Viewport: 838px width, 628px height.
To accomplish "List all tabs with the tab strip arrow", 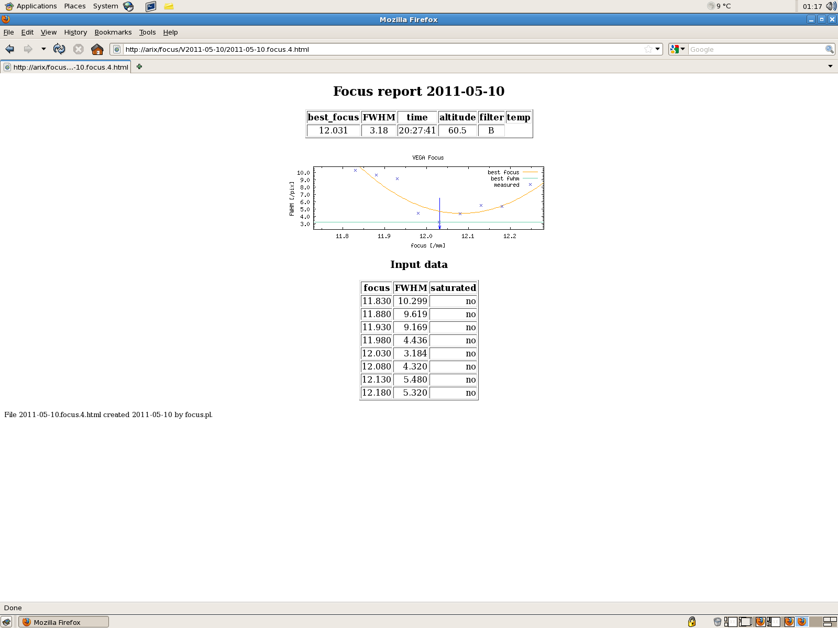I will coord(830,66).
